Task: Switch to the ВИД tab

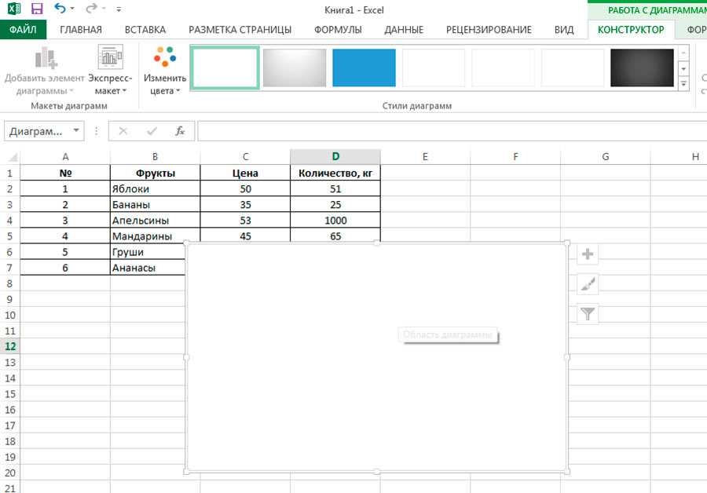Action: [x=564, y=30]
